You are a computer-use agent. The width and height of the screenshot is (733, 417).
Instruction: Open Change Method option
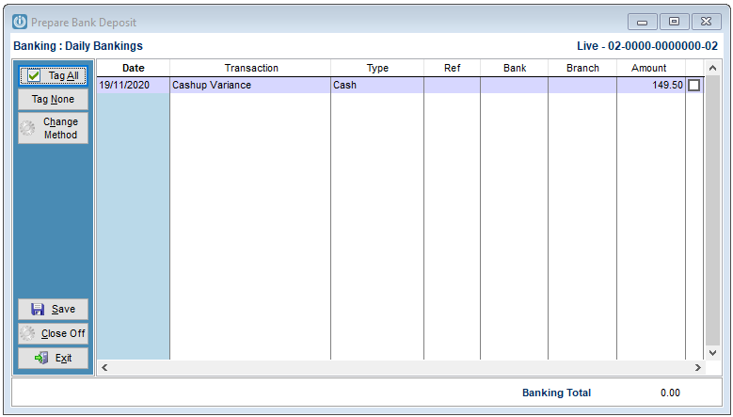tap(53, 128)
